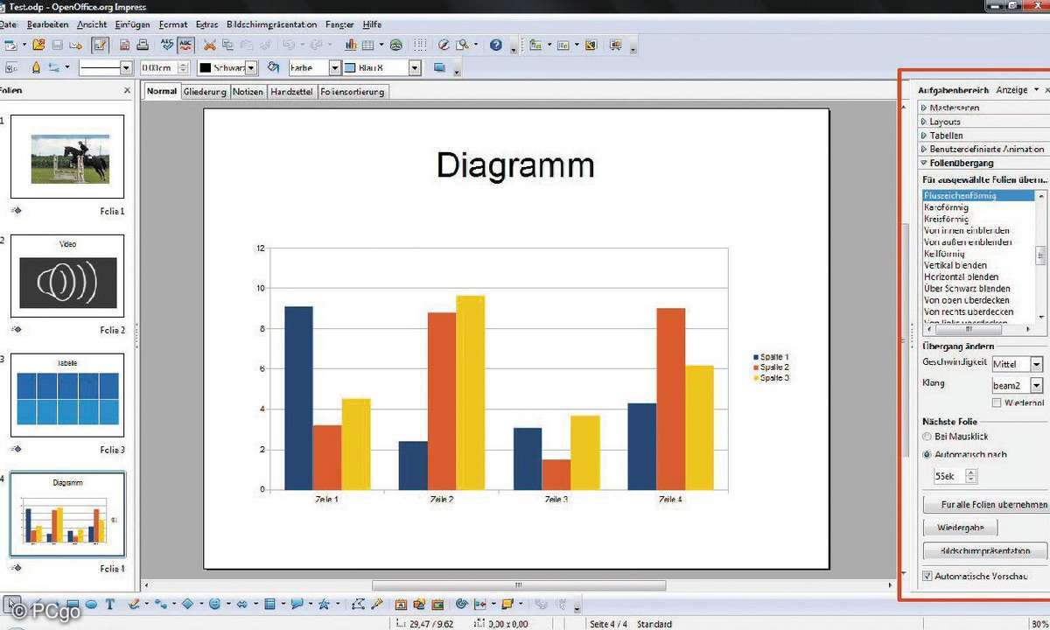Select Vertikal blenden transition

(955, 265)
